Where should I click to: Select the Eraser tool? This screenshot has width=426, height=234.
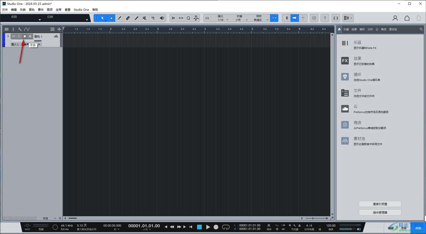(x=128, y=18)
